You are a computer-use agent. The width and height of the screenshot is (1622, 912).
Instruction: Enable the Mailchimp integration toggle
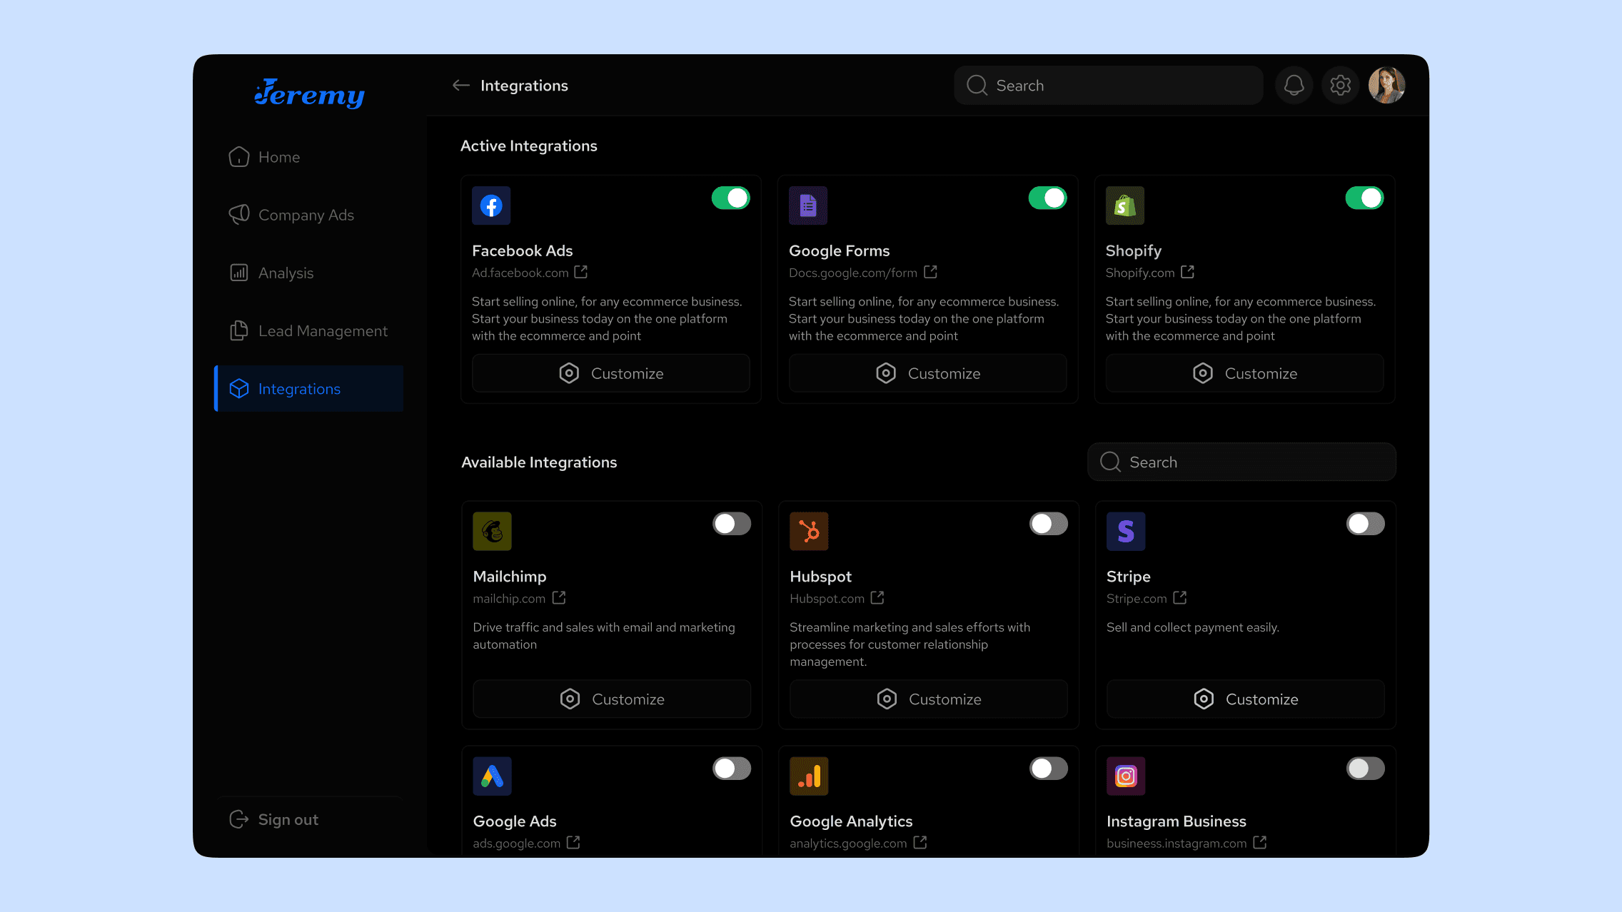point(731,524)
